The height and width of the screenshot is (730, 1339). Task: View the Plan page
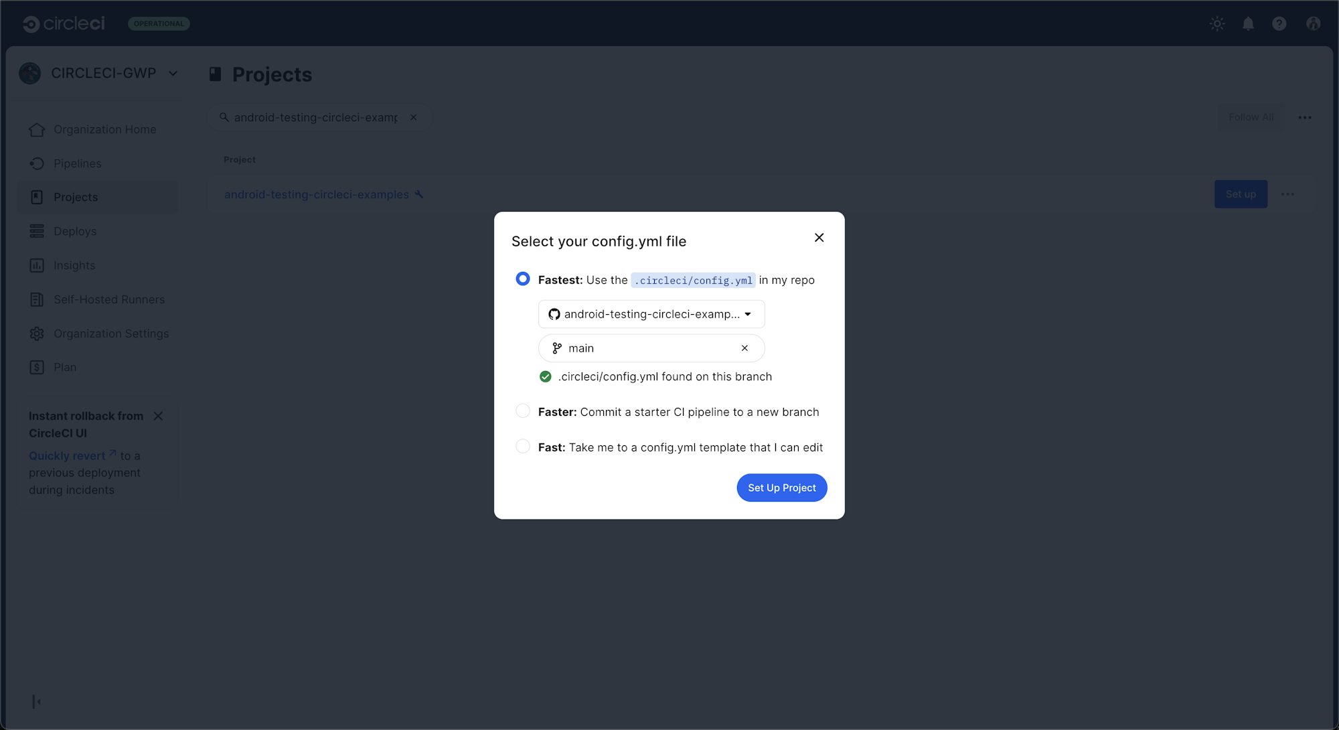(x=65, y=367)
